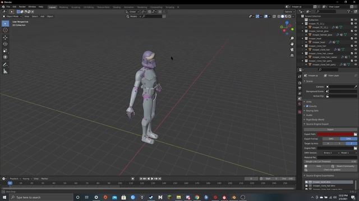
Task: Open Blender logo app menu
Action: coord(3,7)
